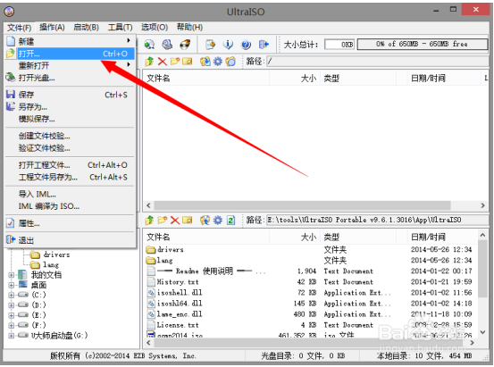Create a new folder in the image pane

point(175,61)
